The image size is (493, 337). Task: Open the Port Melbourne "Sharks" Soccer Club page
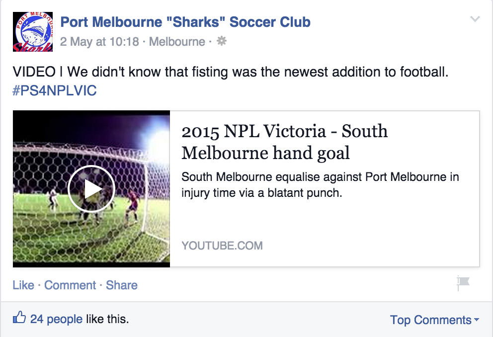pos(185,22)
